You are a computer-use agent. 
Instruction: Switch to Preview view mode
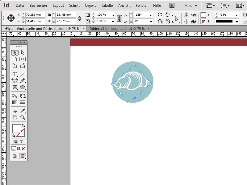click(x=23, y=156)
